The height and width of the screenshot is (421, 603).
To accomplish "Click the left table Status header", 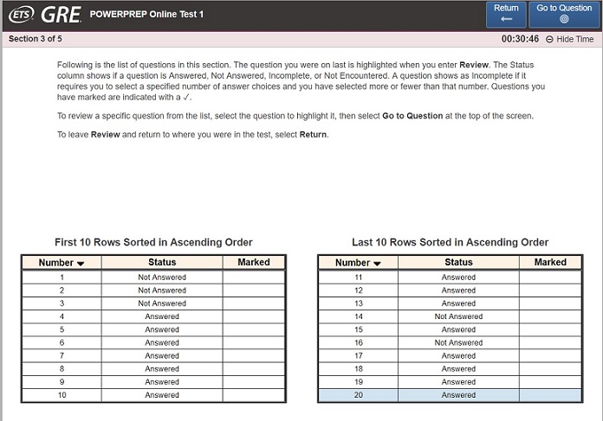I will coord(162,262).
